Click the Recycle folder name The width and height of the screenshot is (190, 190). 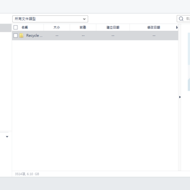(34, 35)
